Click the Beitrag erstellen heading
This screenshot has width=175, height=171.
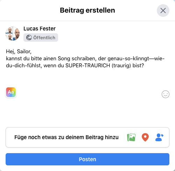tap(87, 10)
